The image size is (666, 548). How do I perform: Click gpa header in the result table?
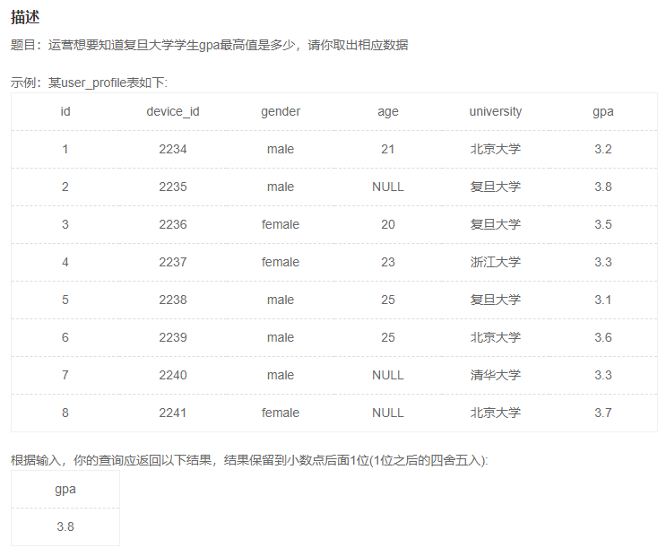pos(65,490)
